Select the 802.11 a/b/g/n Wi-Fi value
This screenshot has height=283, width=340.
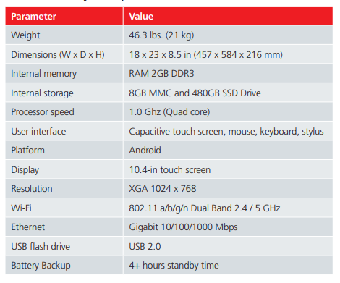point(205,208)
